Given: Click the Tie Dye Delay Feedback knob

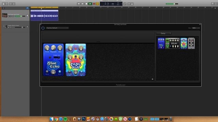Looking at the screenshot, I should (x=81, y=48).
